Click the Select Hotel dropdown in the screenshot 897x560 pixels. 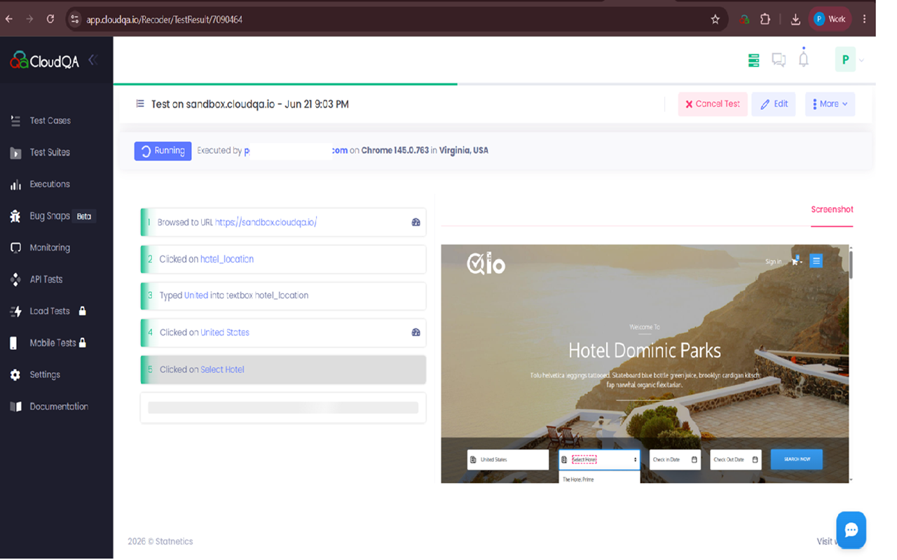point(599,459)
